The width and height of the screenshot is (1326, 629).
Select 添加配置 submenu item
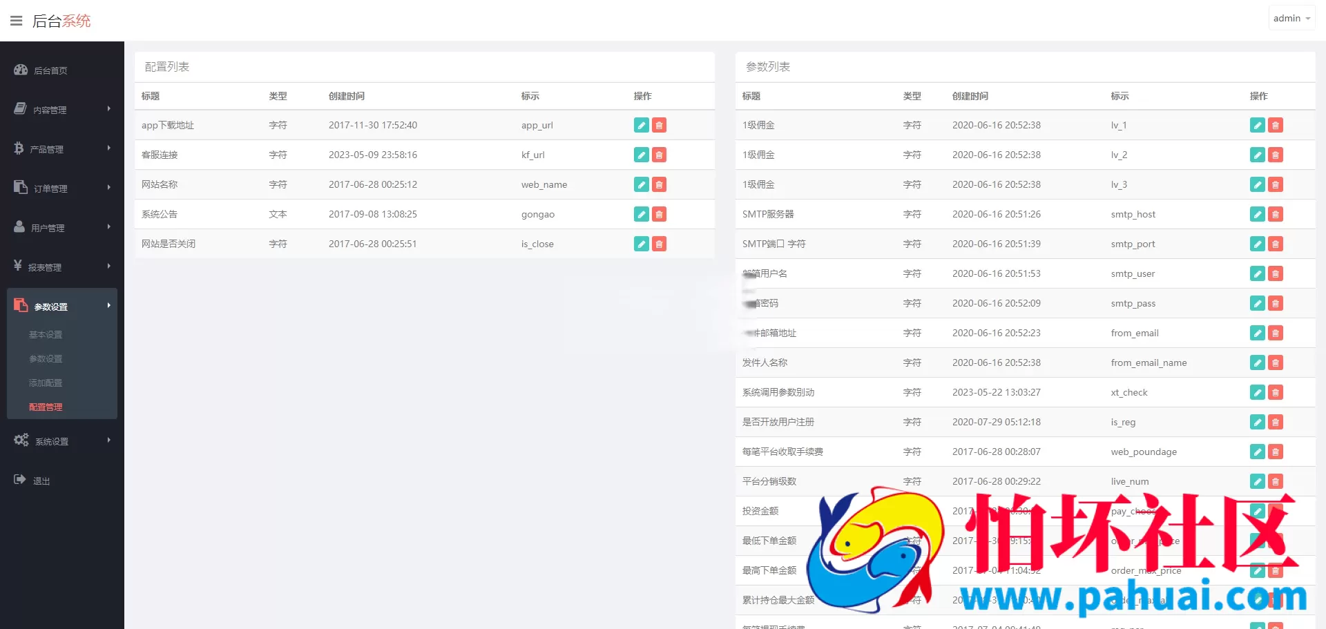tap(46, 383)
